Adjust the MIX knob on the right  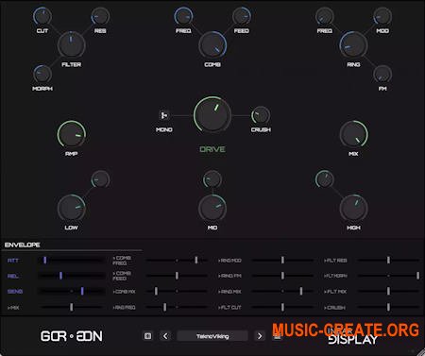(x=353, y=134)
